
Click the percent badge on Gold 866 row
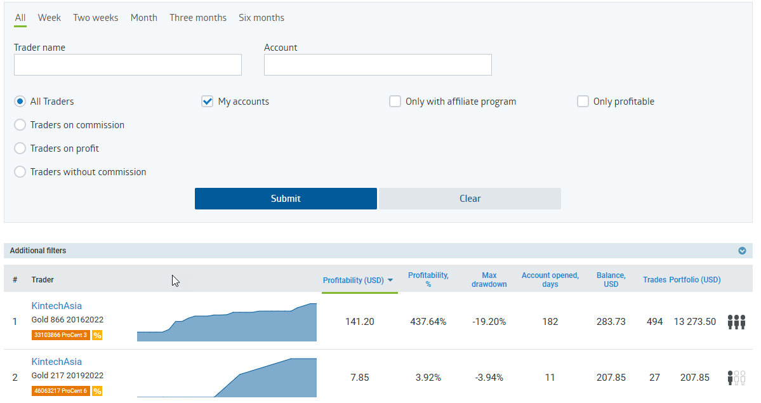click(97, 335)
